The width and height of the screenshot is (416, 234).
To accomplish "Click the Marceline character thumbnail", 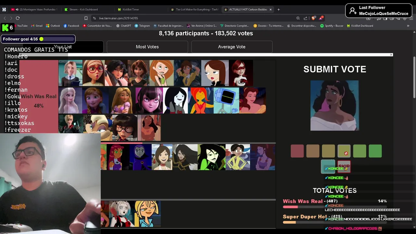I will pos(175,100).
